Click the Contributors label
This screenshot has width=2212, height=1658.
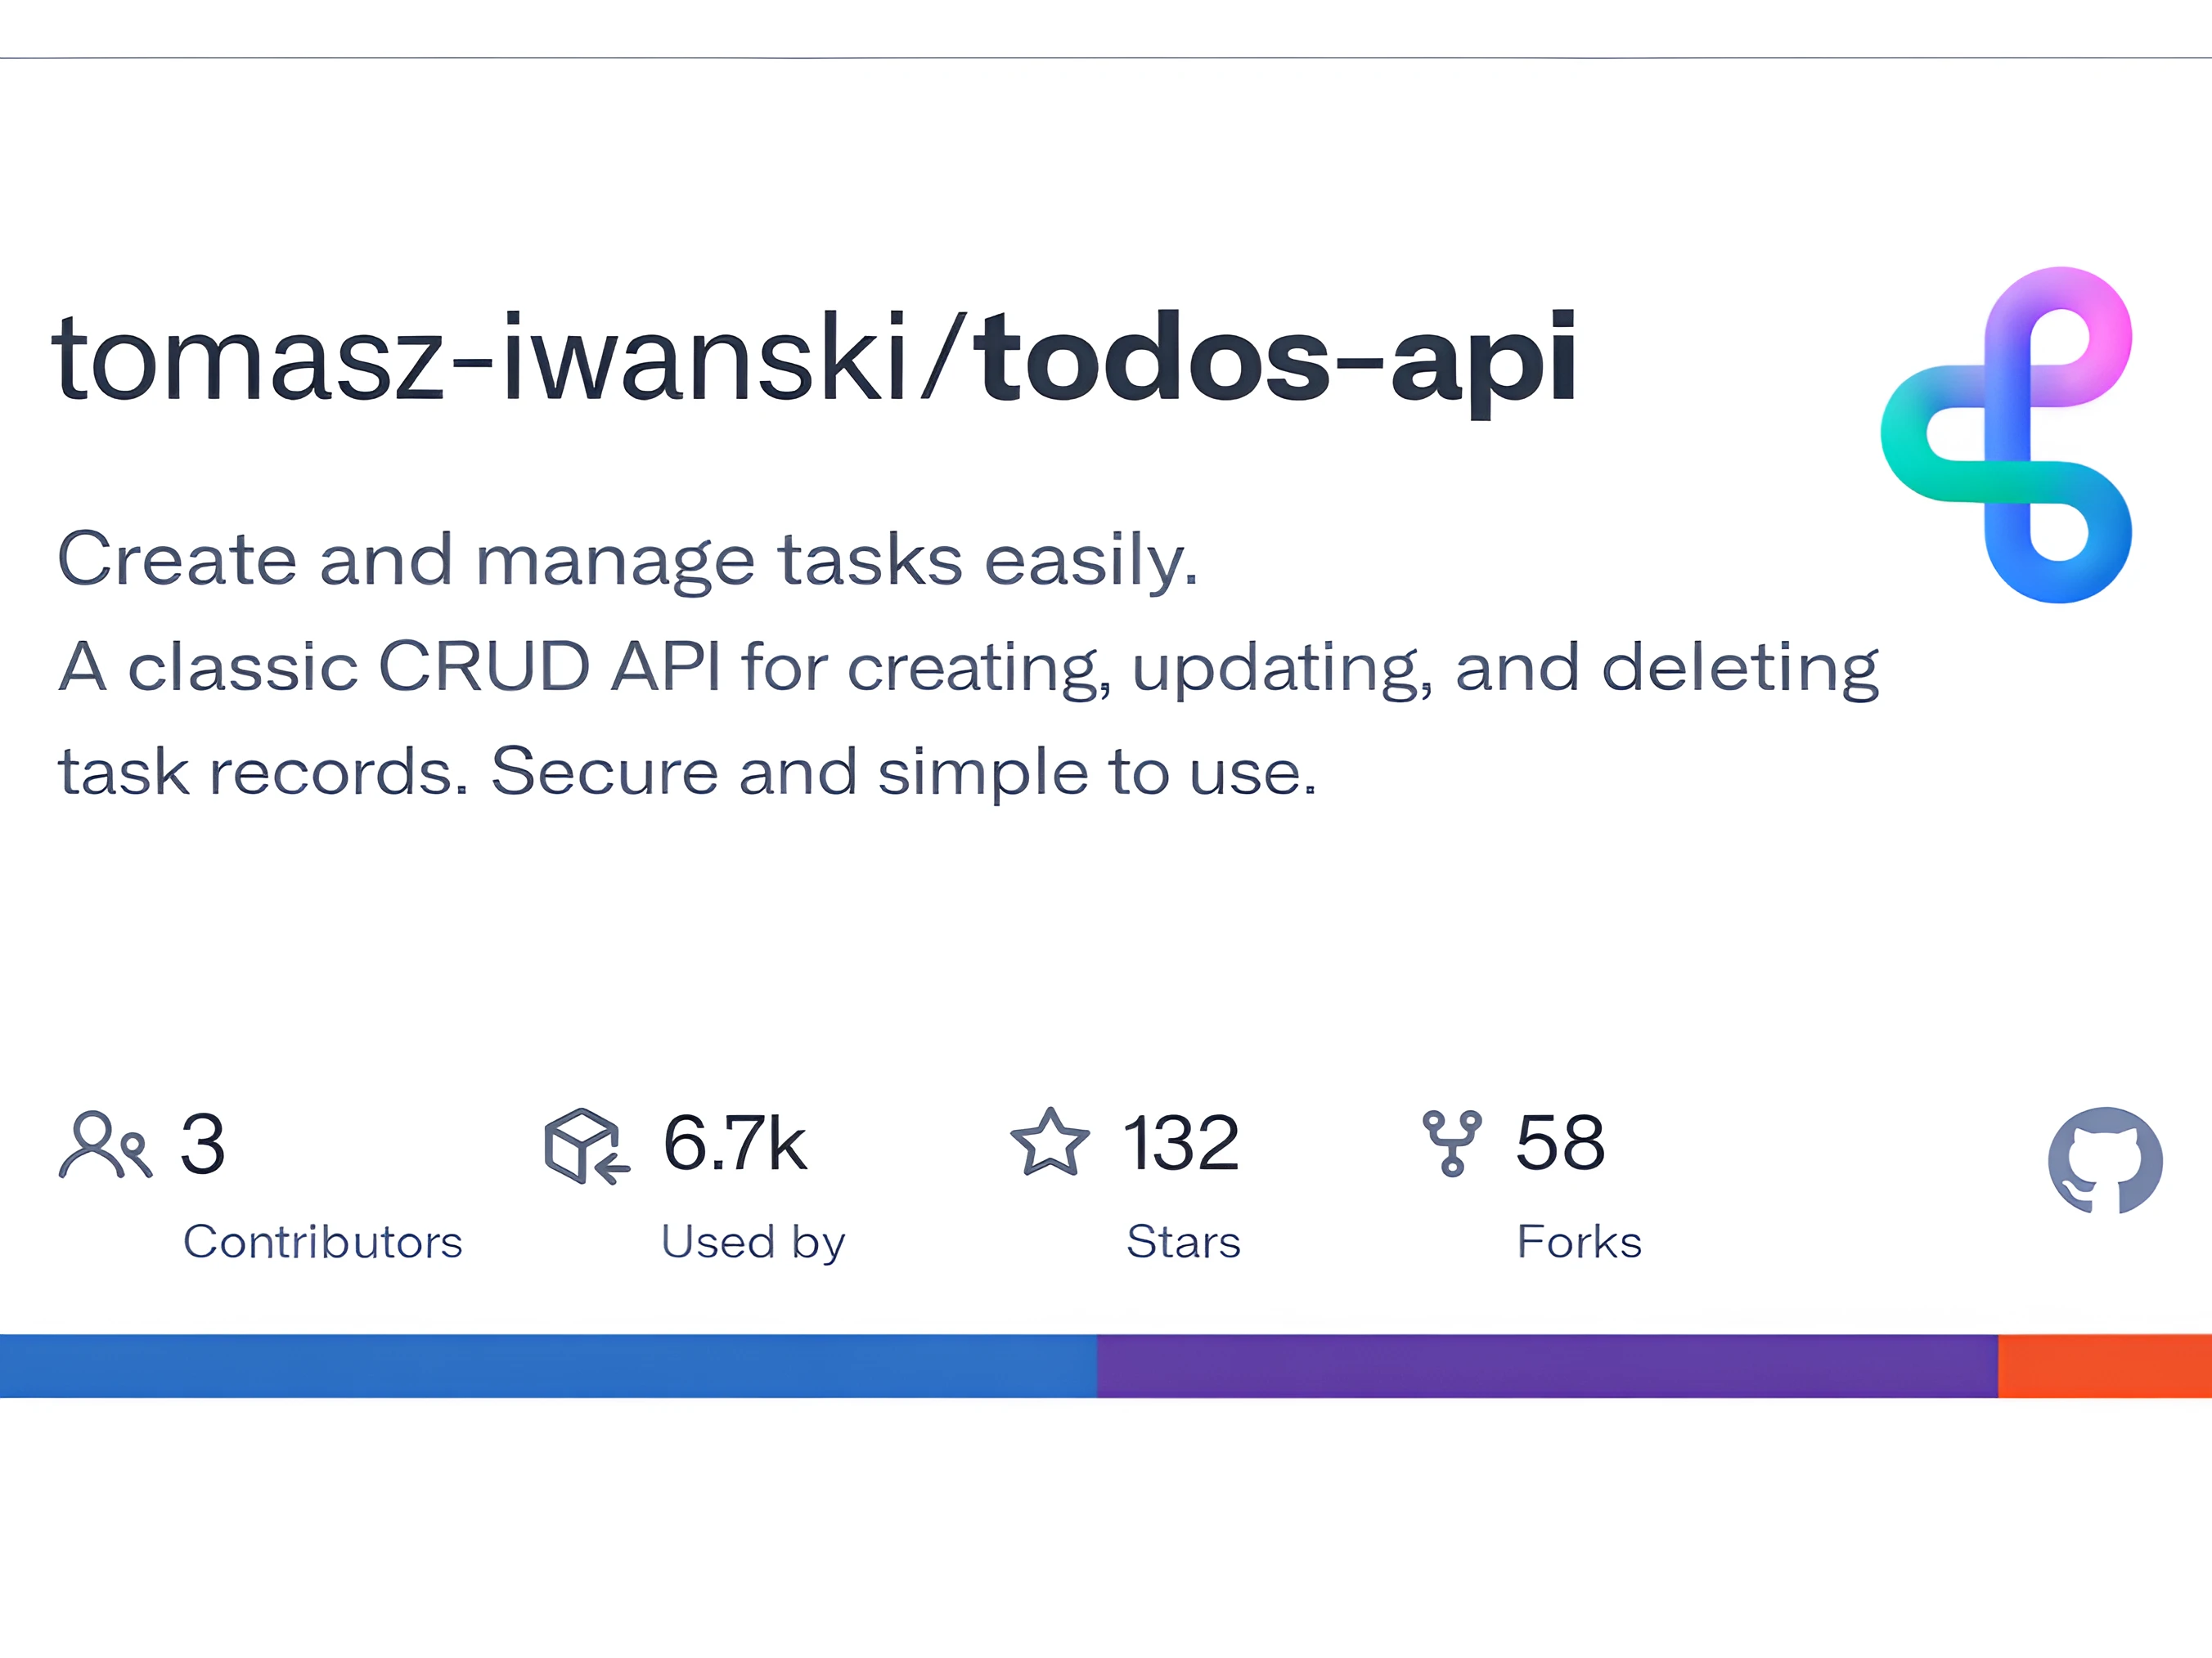tap(322, 1242)
